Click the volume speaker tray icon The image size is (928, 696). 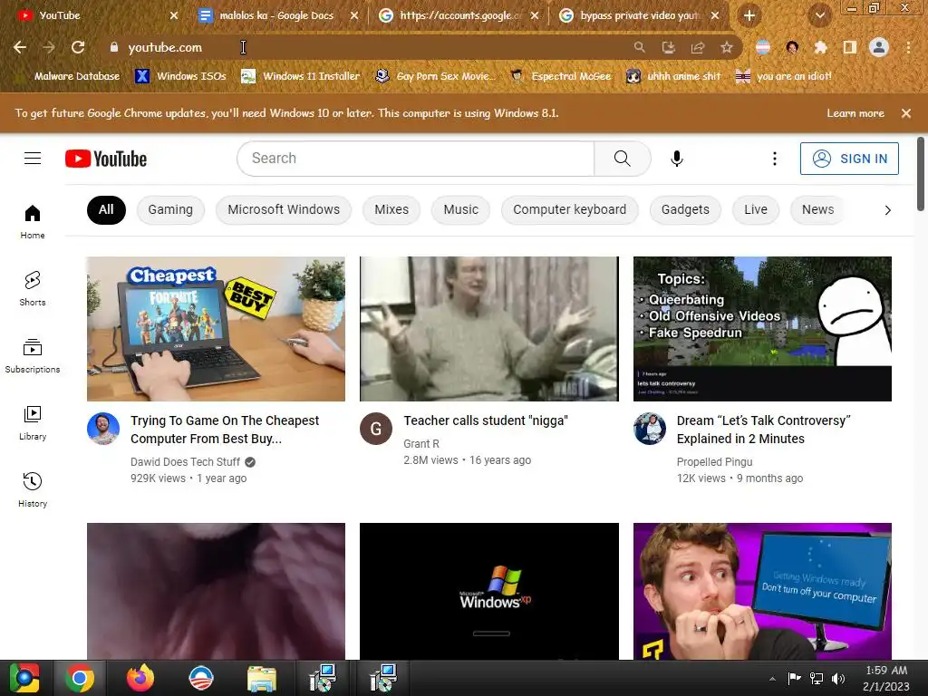(837, 678)
